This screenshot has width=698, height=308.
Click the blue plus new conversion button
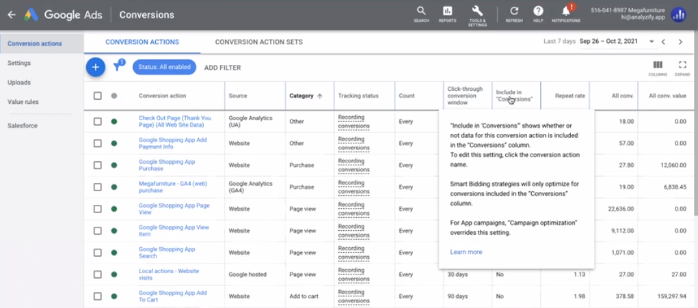coord(95,67)
